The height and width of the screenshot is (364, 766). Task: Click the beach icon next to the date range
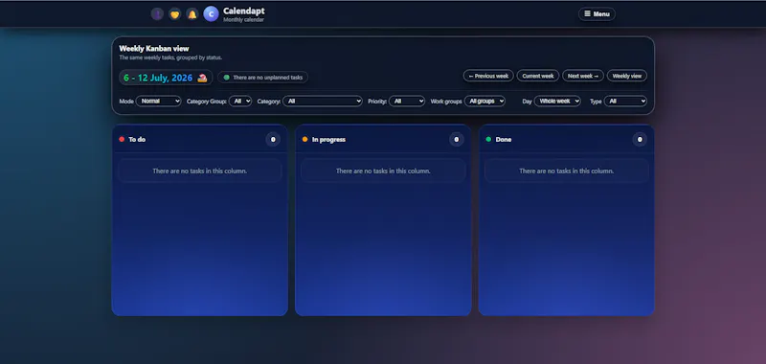coord(202,78)
